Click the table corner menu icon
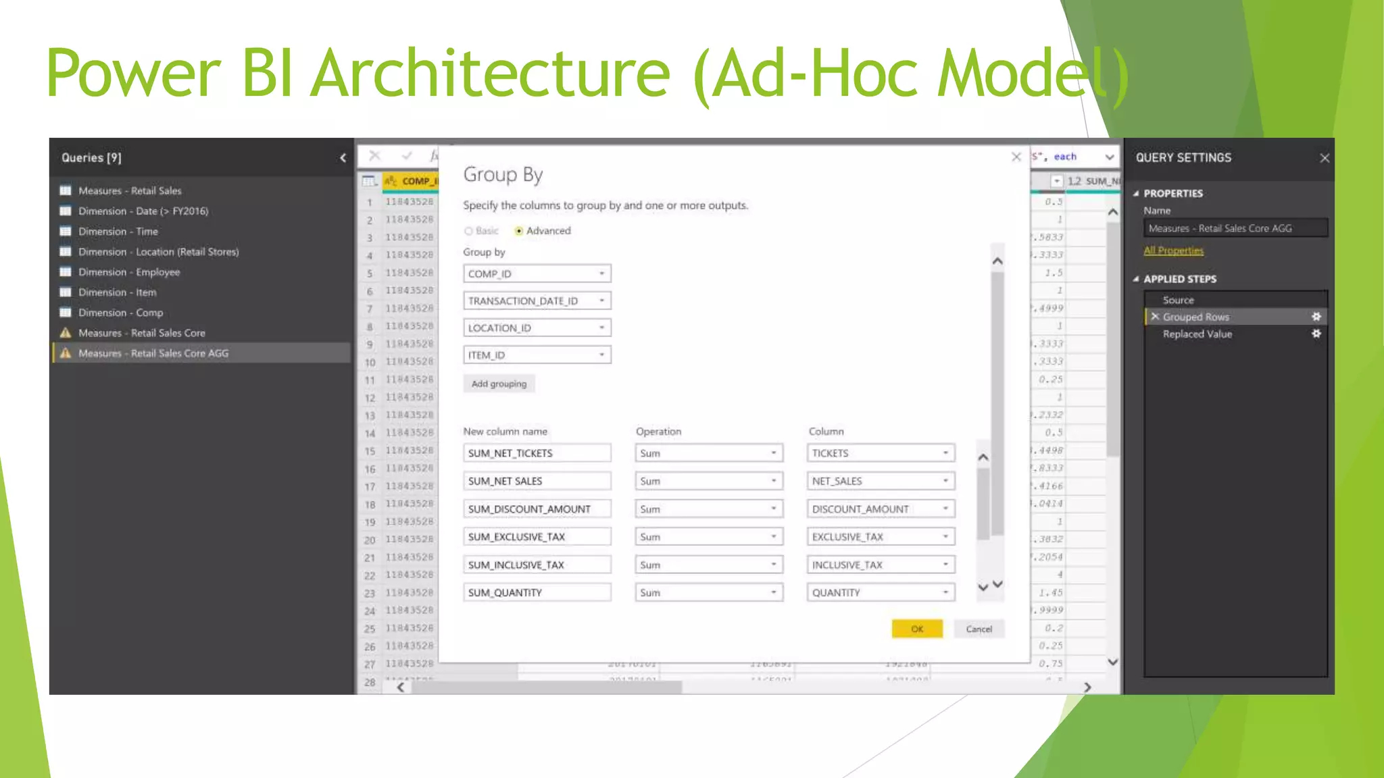The image size is (1384, 778). tap(369, 181)
